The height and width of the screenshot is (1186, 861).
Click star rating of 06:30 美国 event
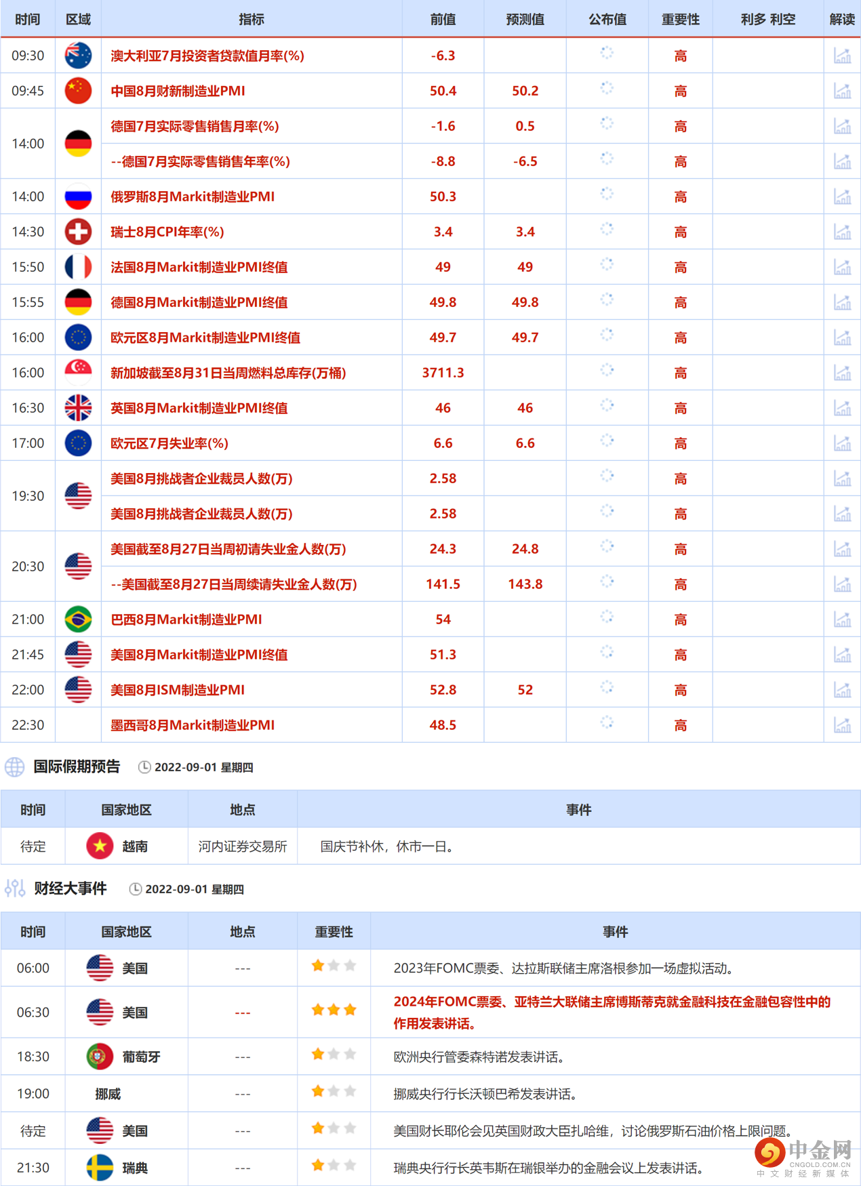(x=334, y=1010)
